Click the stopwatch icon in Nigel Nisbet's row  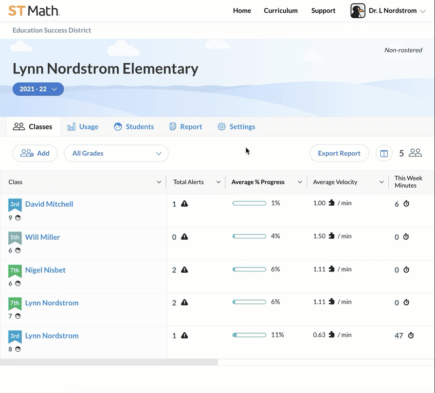click(x=406, y=269)
